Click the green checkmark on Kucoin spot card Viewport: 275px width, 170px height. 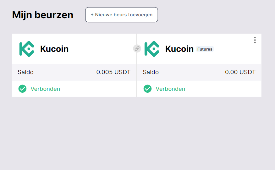tap(22, 89)
